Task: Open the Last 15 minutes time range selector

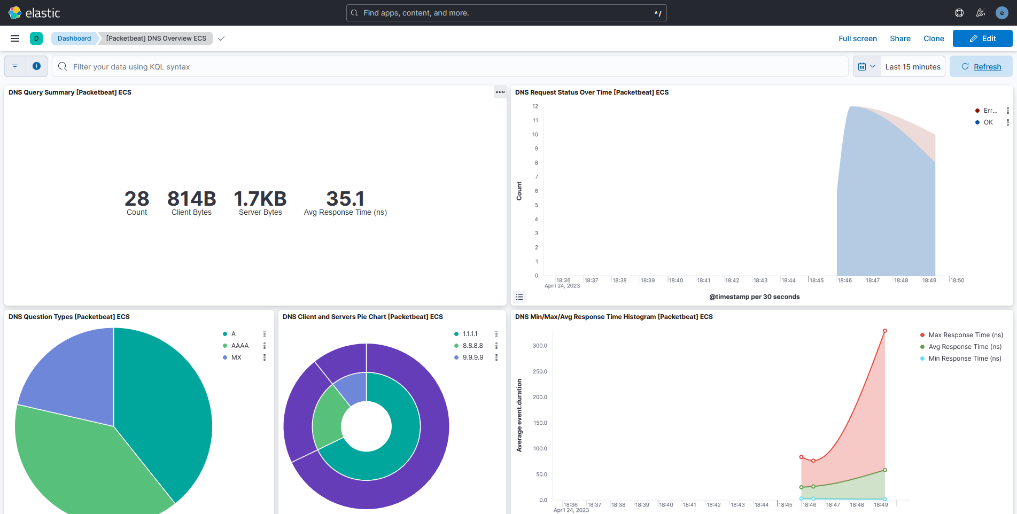Action: 913,66
